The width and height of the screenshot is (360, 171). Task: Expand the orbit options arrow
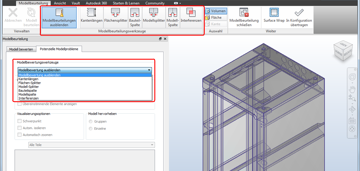[x=352, y=115]
